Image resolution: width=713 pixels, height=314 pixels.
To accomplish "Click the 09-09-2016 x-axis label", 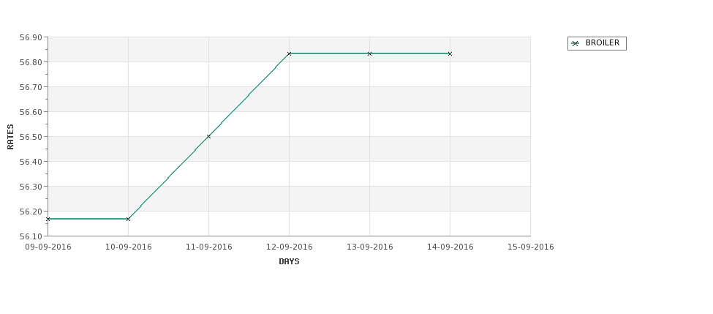I will [x=48, y=247].
